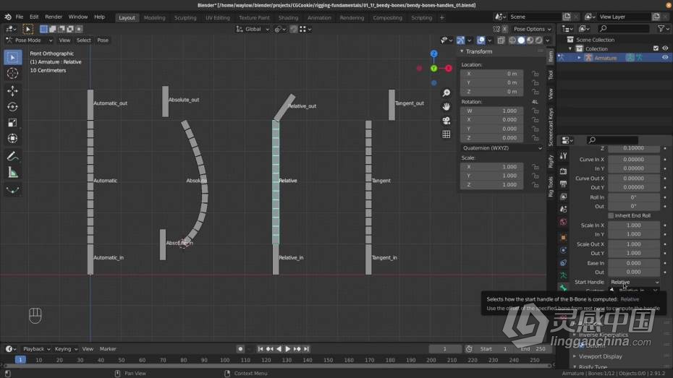Open the Keying dropdown in timeline
This screenshot has width=673, height=378.
tap(66, 349)
